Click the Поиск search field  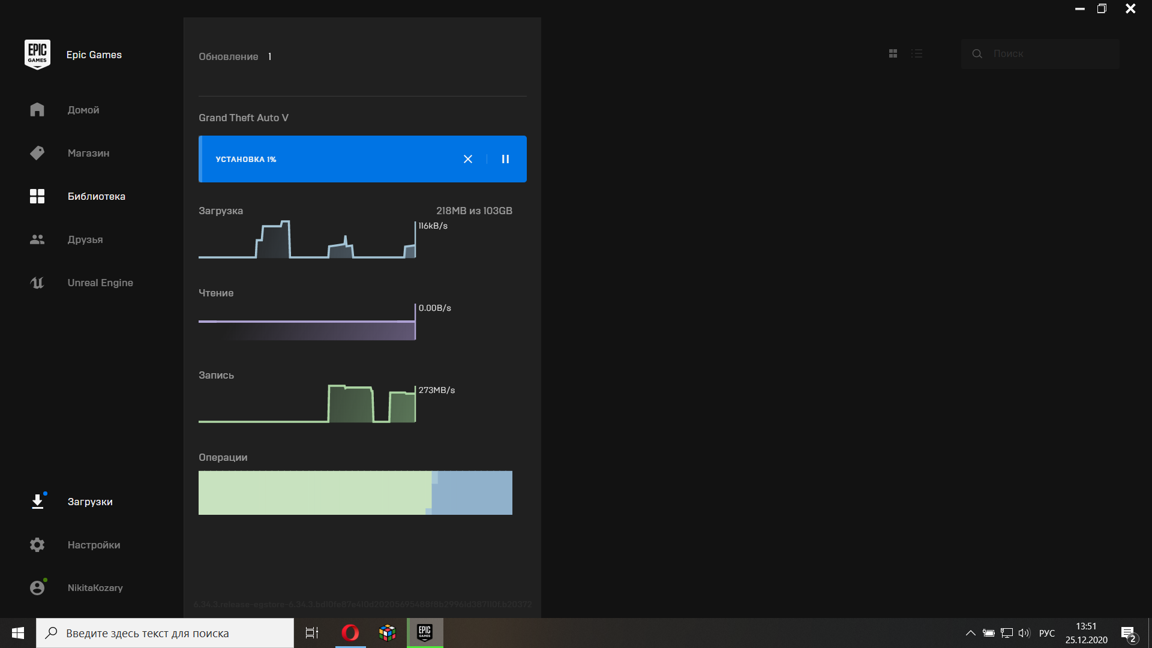(x=1040, y=53)
